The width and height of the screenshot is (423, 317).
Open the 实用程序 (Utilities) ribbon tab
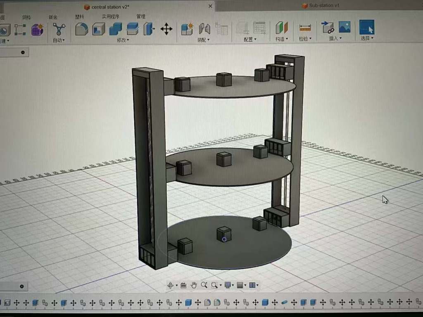coord(110,17)
